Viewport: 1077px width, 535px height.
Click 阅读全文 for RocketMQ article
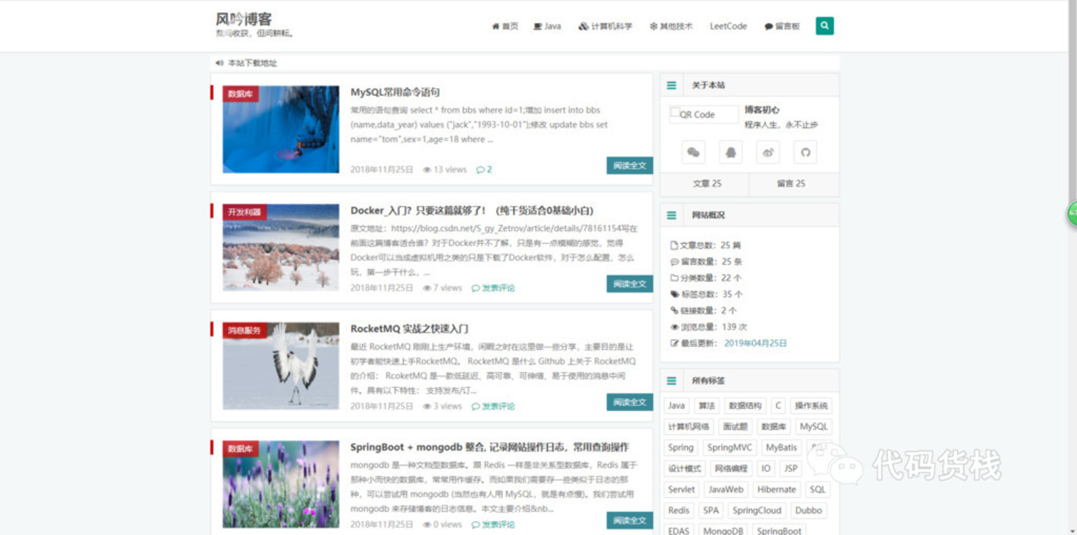(630, 402)
